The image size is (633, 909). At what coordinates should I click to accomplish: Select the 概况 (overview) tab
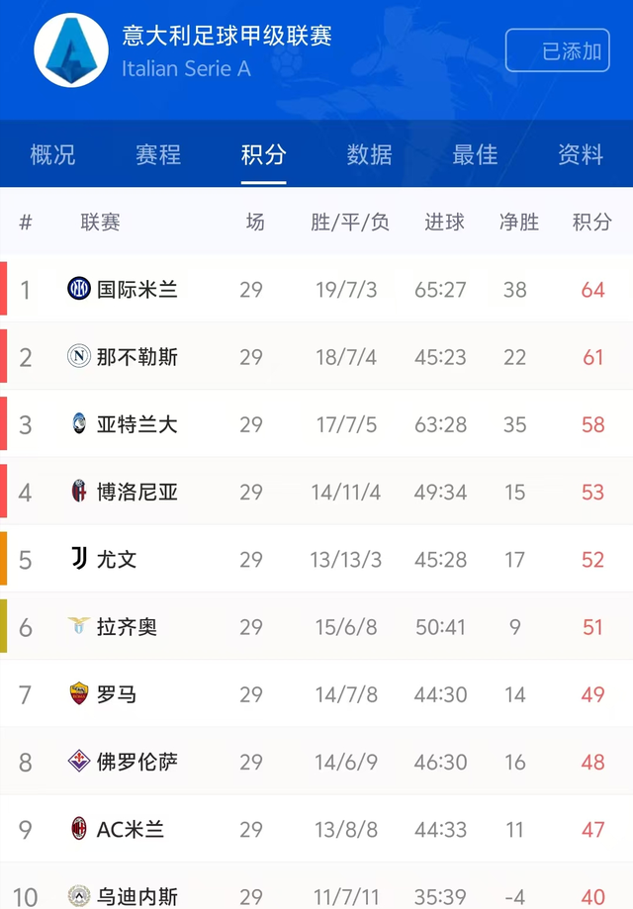(x=50, y=155)
